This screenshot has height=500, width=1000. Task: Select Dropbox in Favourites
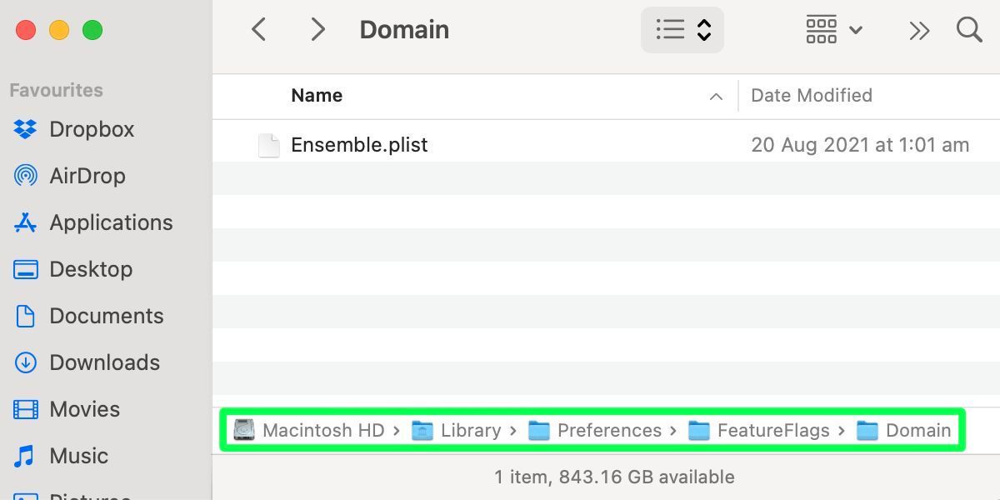(x=92, y=129)
